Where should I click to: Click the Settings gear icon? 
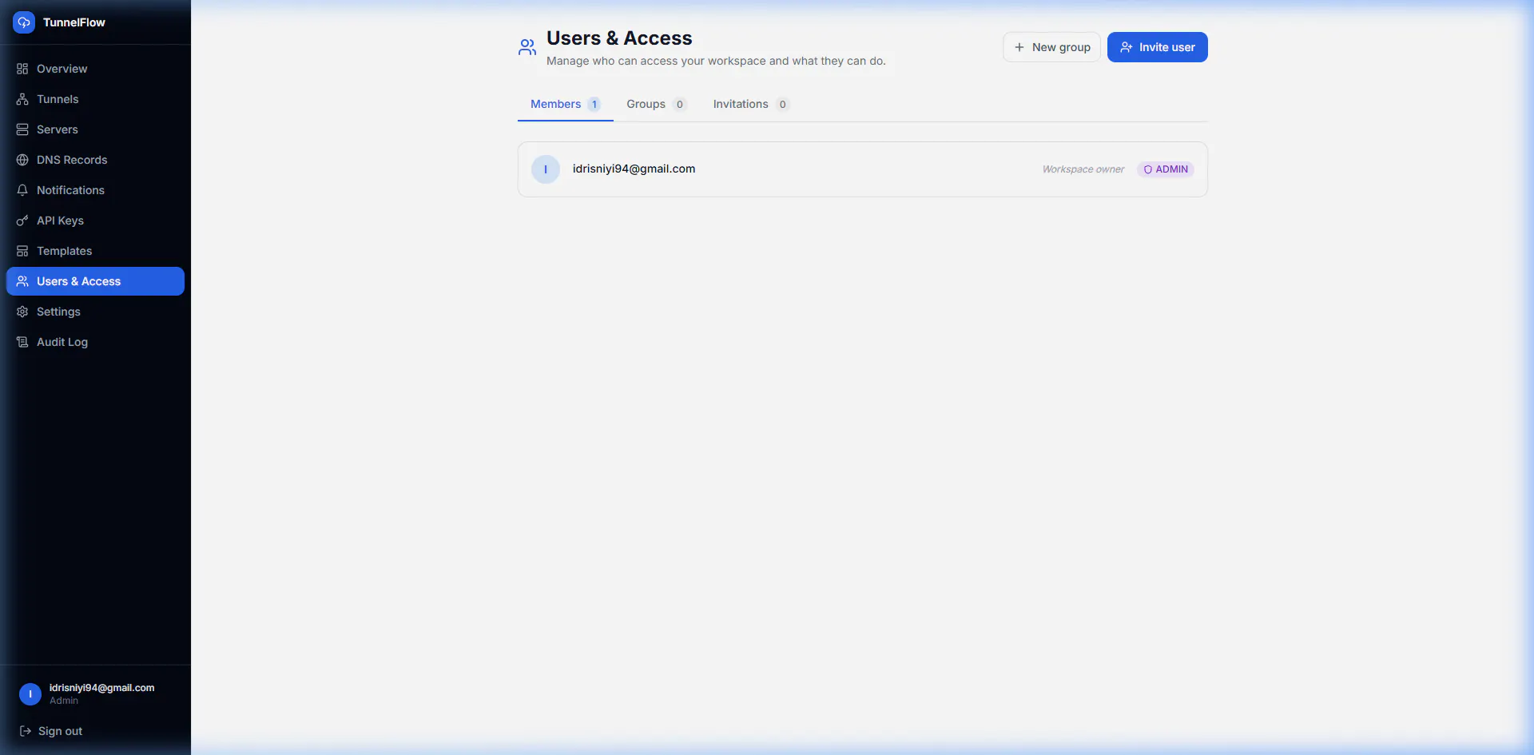coord(22,312)
